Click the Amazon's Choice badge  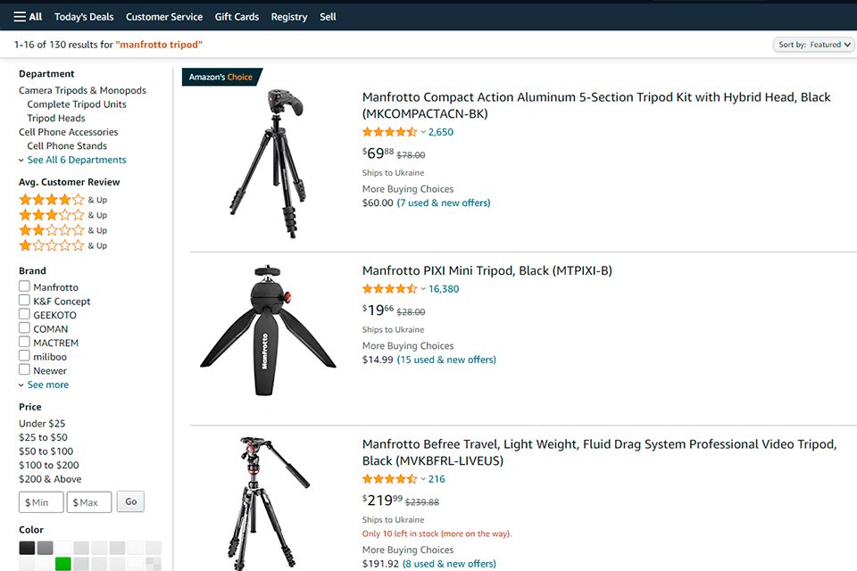coord(221,77)
